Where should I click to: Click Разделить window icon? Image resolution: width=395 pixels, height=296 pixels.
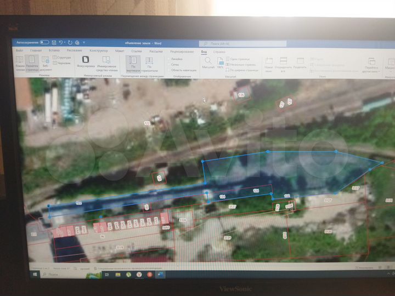coord(300,64)
